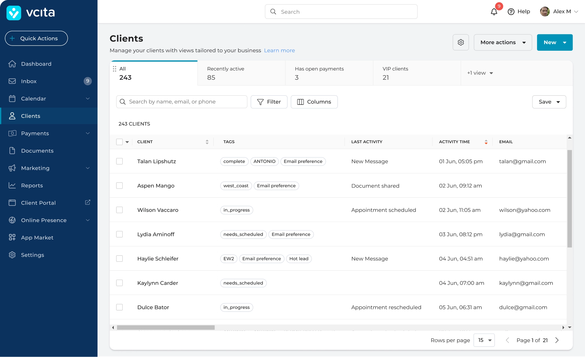
Task: Tick the checkbox for Talan Lipshutz
Action: 119,161
